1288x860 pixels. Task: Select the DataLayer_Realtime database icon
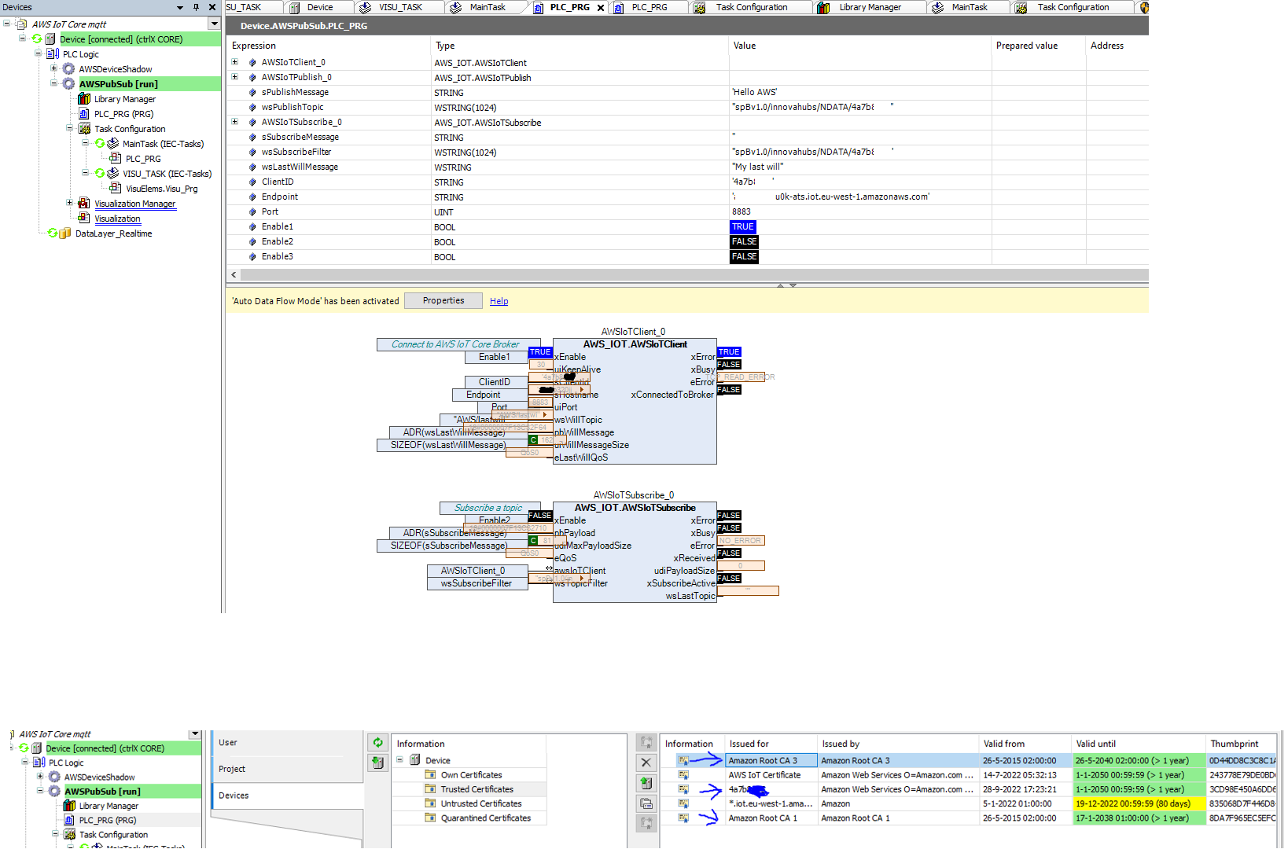pos(65,233)
